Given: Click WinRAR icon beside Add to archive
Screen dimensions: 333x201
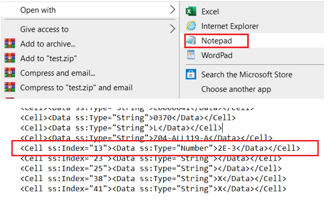Looking at the screenshot, I should pyautogui.click(x=10, y=44).
